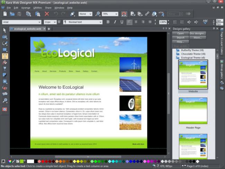Select the Text tool
The height and width of the screenshot is (169, 225).
pyautogui.click(x=5, y=56)
